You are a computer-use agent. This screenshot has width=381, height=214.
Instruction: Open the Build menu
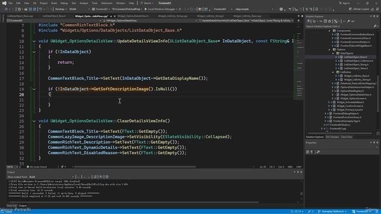(x=54, y=3)
